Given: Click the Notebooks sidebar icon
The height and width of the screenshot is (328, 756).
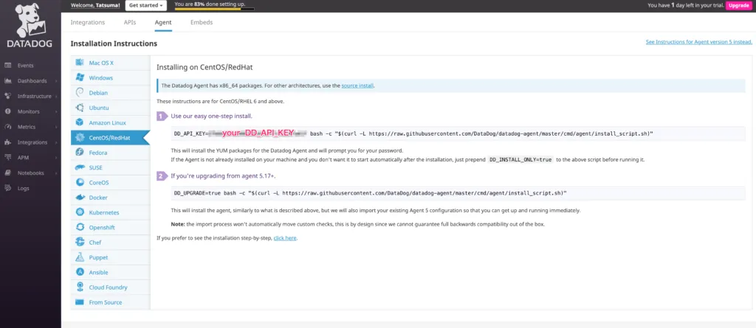Looking at the screenshot, I should pos(7,173).
